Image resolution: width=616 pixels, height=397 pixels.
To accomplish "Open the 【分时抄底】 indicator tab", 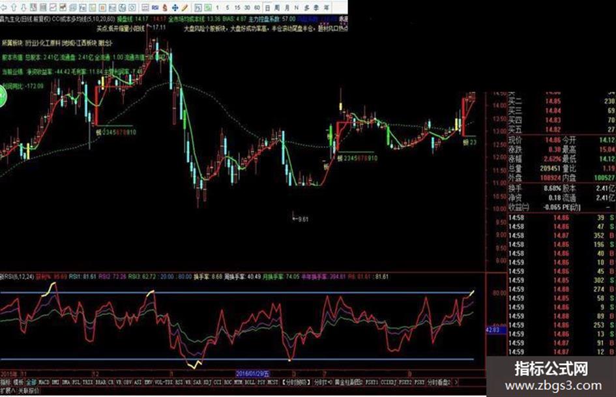I will point(296,383).
